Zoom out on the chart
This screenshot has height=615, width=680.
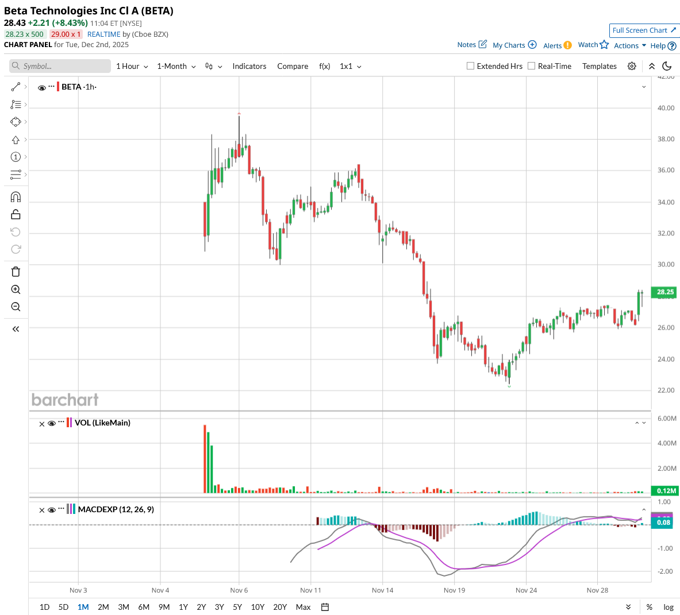point(16,307)
